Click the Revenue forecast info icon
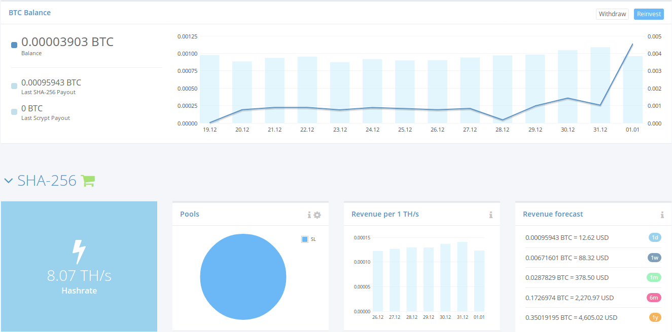This screenshot has width=672, height=332. coord(662,215)
